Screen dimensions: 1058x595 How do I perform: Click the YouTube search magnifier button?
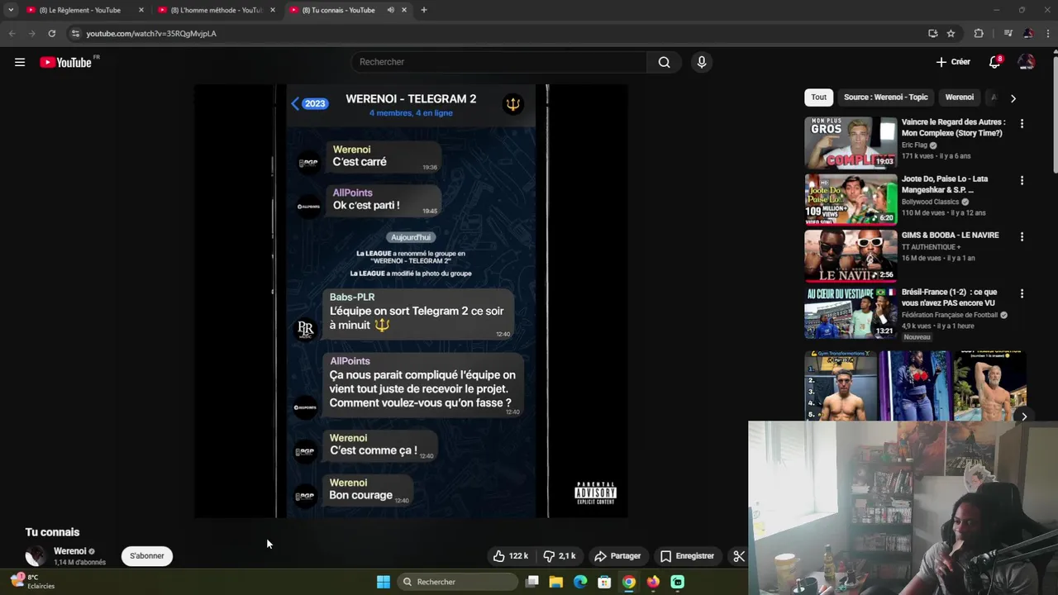tap(664, 62)
